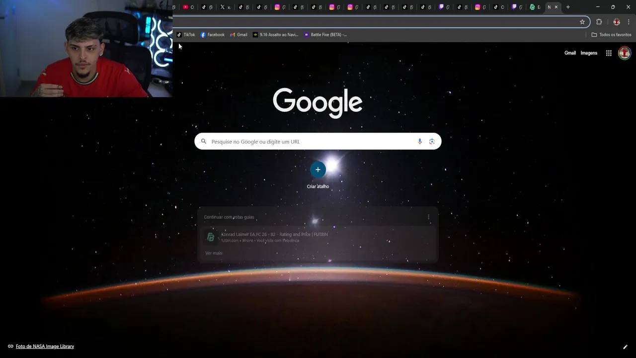Viewport: 636px width, 358px height.
Task: Open Chrome profile avatar in toolbar
Action: (x=617, y=22)
